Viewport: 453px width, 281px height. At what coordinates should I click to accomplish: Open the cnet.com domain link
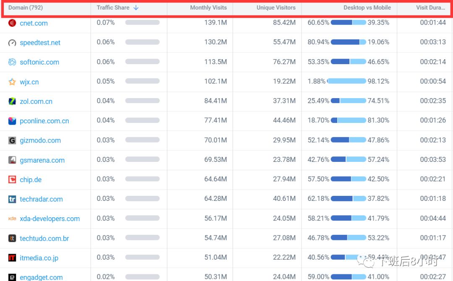pyautogui.click(x=34, y=23)
